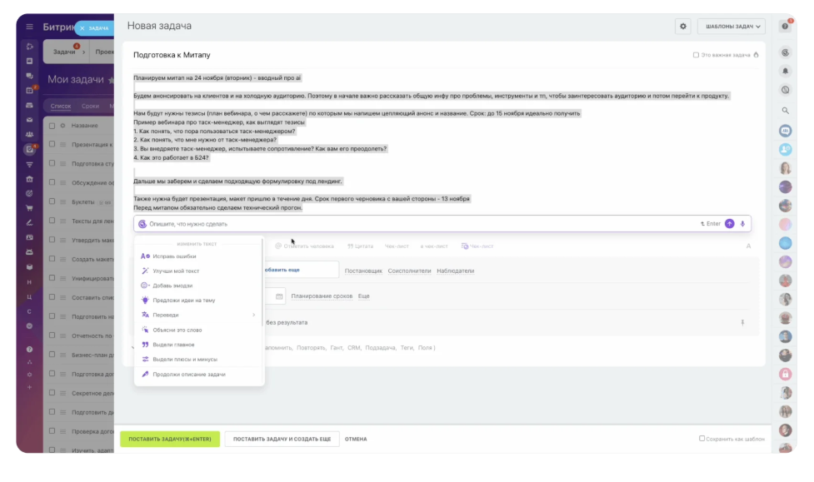Viewport: 814px width, 482px height.
Task: Select 'Исправь ошибки' from AI menu
Action: [174, 256]
